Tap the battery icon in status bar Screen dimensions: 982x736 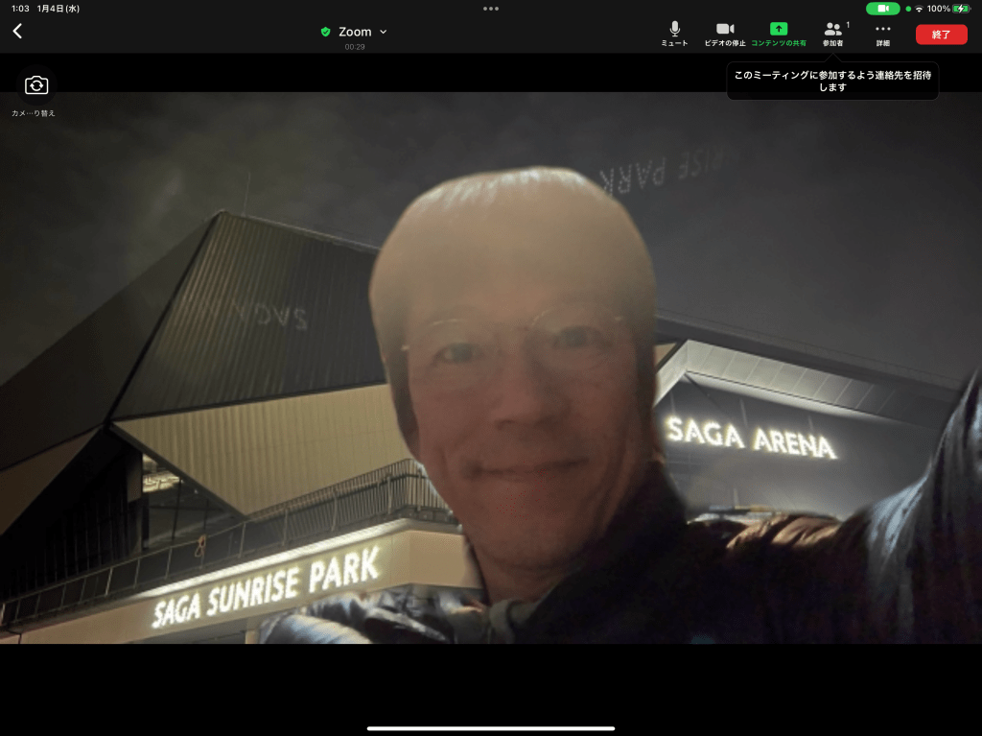point(961,9)
